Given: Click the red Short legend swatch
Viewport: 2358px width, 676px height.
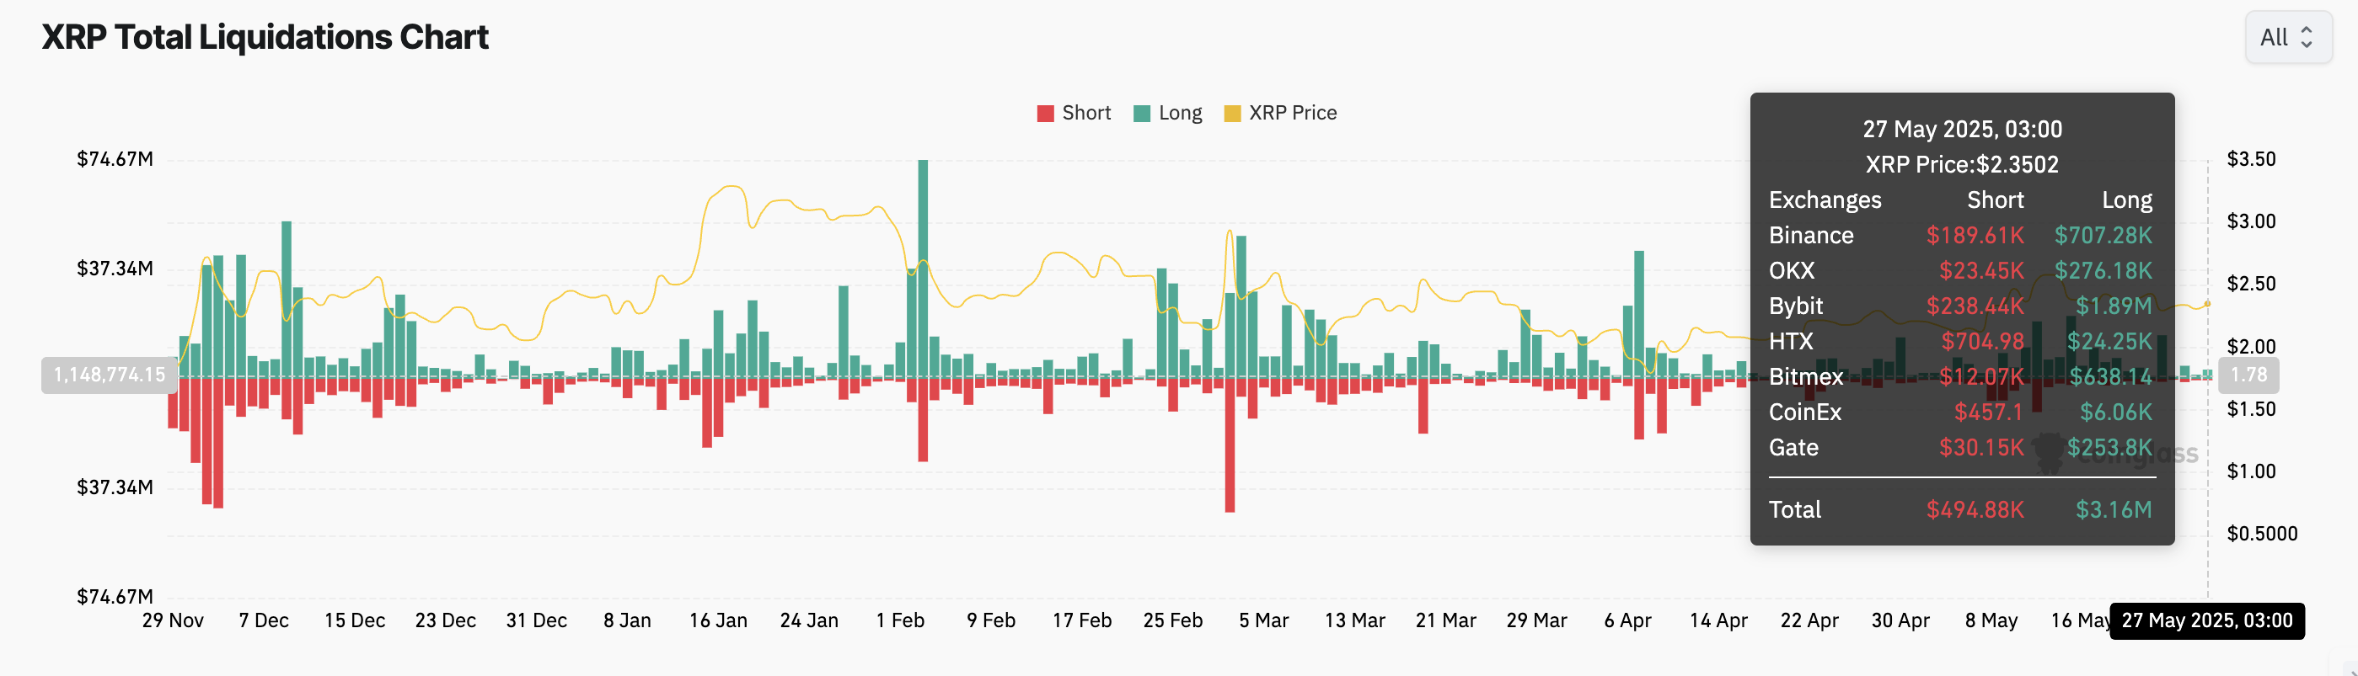Looking at the screenshot, I should [1045, 114].
